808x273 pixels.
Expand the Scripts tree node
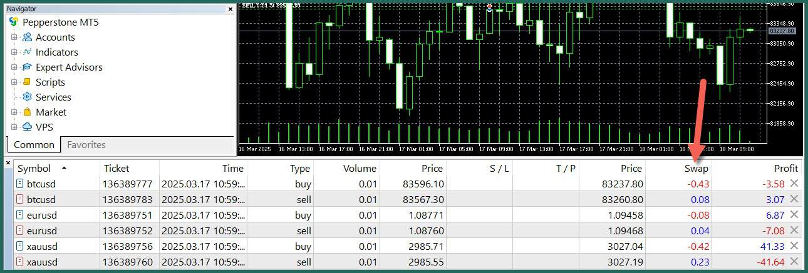pos(14,82)
